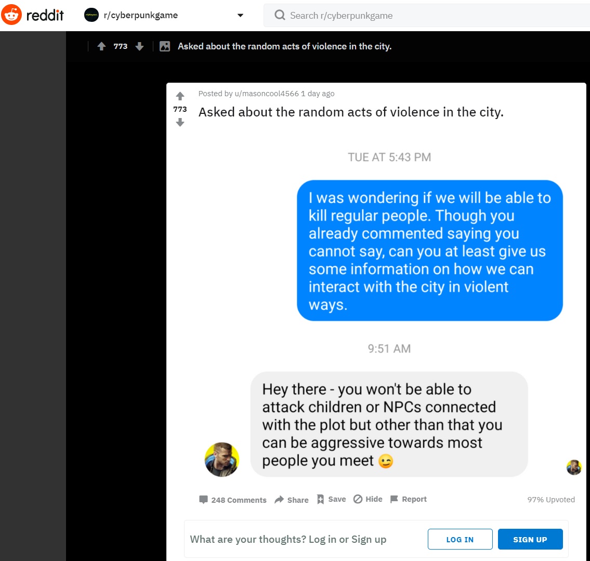
Task: Click the magnifier search icon
Action: coord(280,15)
